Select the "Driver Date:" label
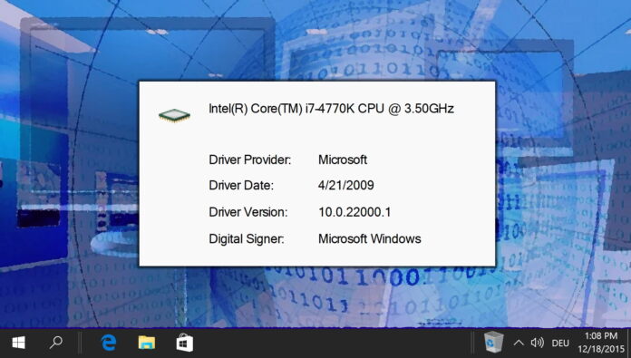631x358 pixels. 241,186
